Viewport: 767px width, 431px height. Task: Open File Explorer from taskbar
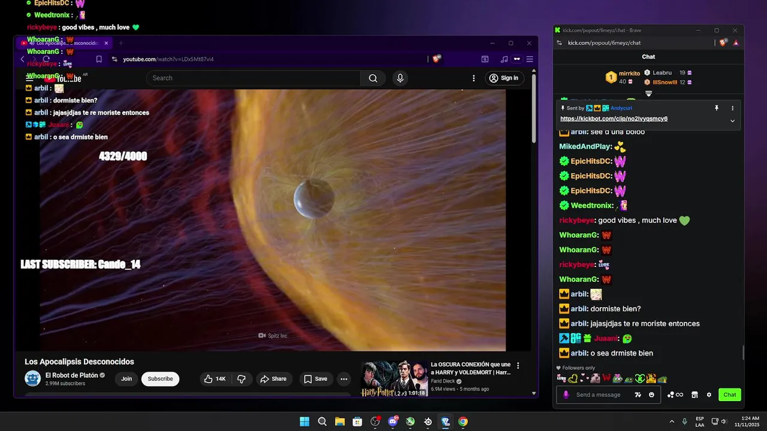pyautogui.click(x=340, y=421)
